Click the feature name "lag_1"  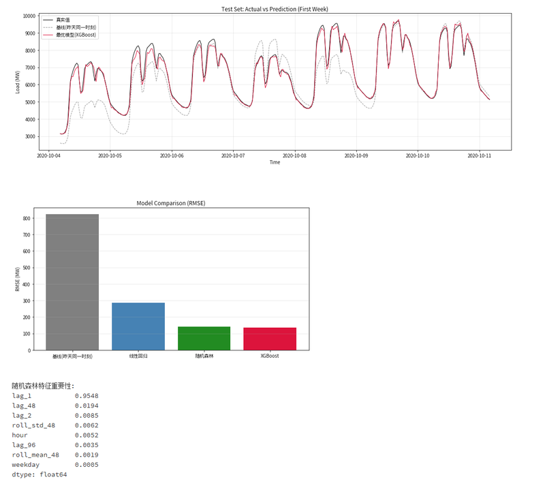click(x=22, y=396)
